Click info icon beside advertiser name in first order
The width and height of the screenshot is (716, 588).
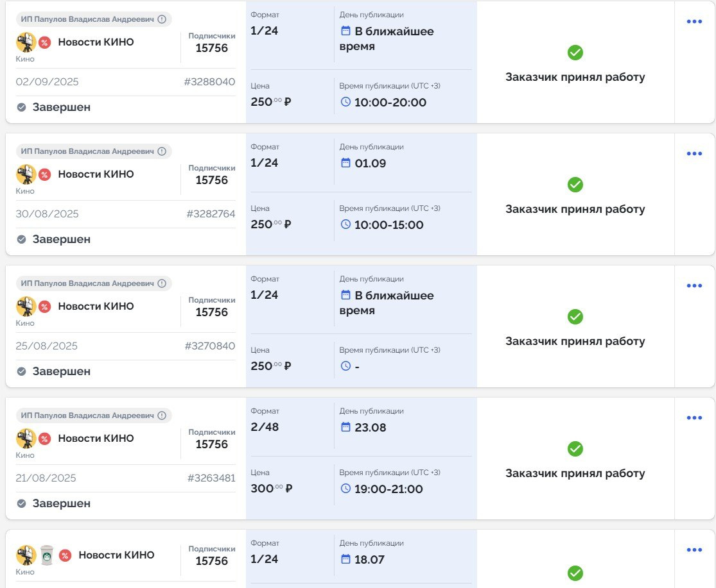click(x=162, y=19)
